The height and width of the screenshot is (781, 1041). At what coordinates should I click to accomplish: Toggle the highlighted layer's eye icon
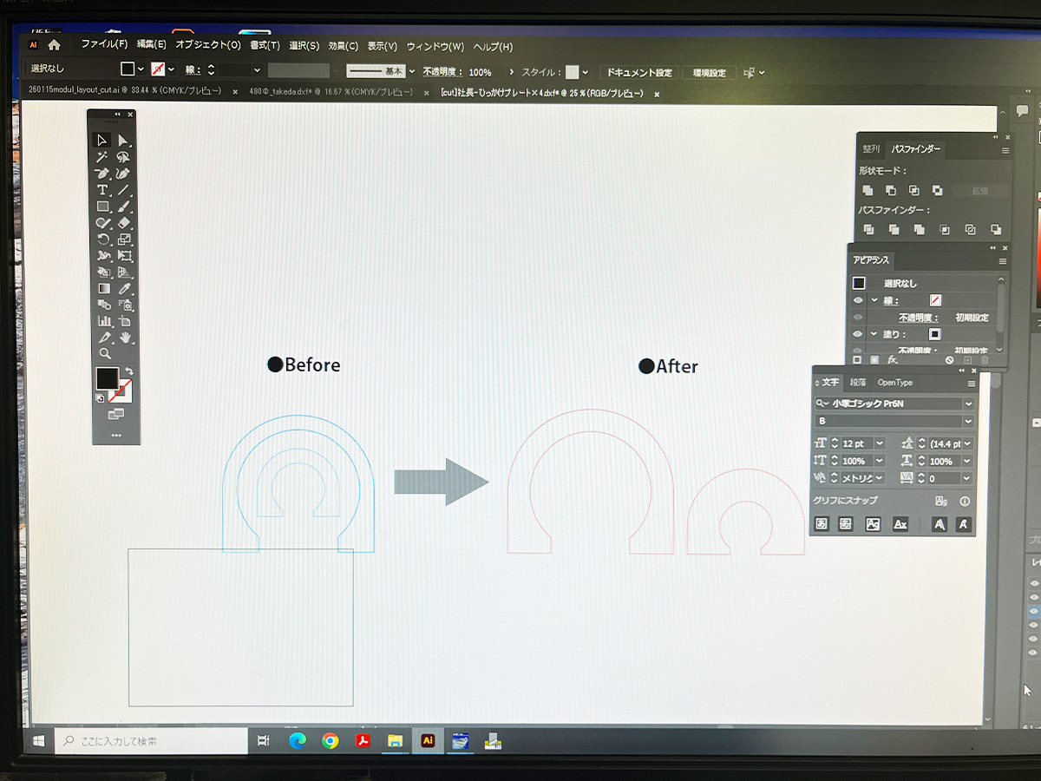[1034, 612]
